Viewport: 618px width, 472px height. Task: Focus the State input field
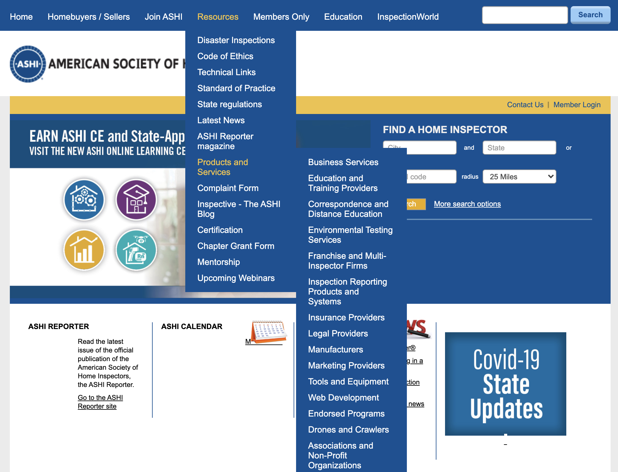519,148
